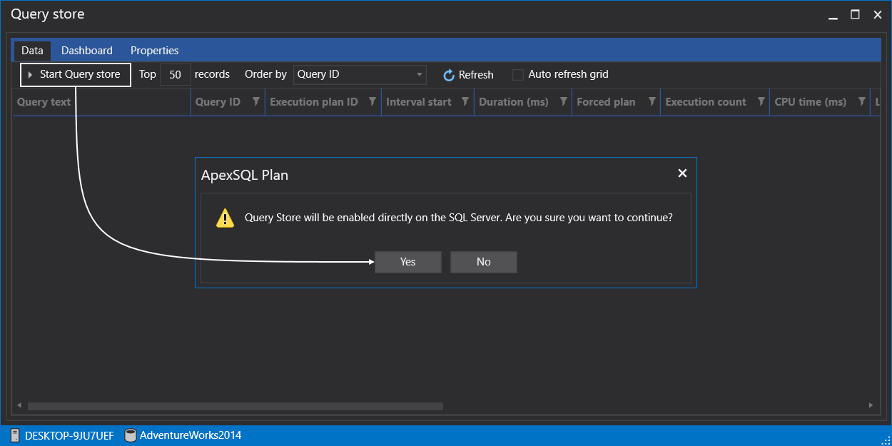
Task: Close the Query store window
Action: (x=877, y=14)
